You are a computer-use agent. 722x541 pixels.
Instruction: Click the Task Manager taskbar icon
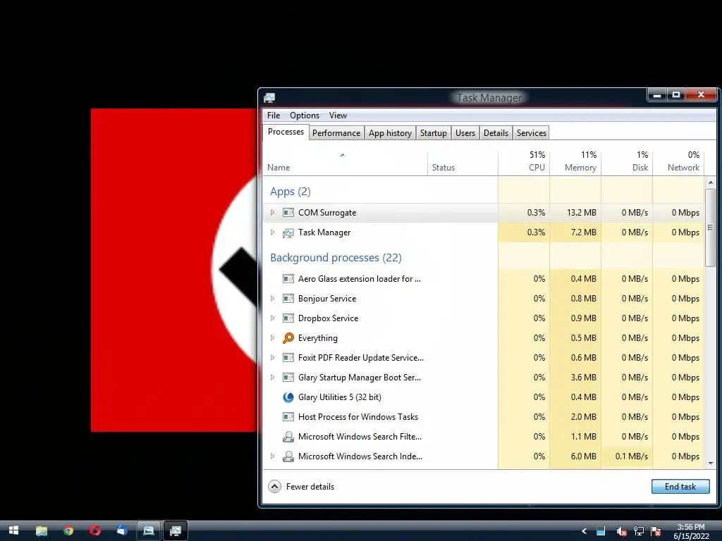pos(175,531)
